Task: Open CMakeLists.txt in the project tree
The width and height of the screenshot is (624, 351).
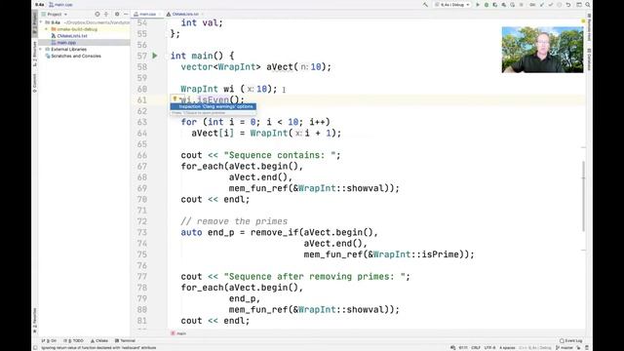Action: click(x=71, y=36)
